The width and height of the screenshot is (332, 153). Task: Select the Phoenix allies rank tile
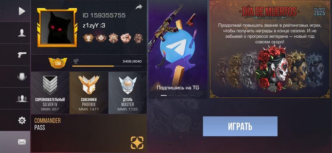click(89, 93)
